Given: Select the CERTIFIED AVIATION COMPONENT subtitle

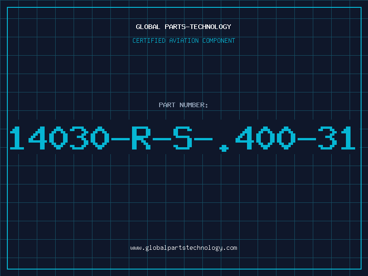Looking at the screenshot, I should (184, 40).
